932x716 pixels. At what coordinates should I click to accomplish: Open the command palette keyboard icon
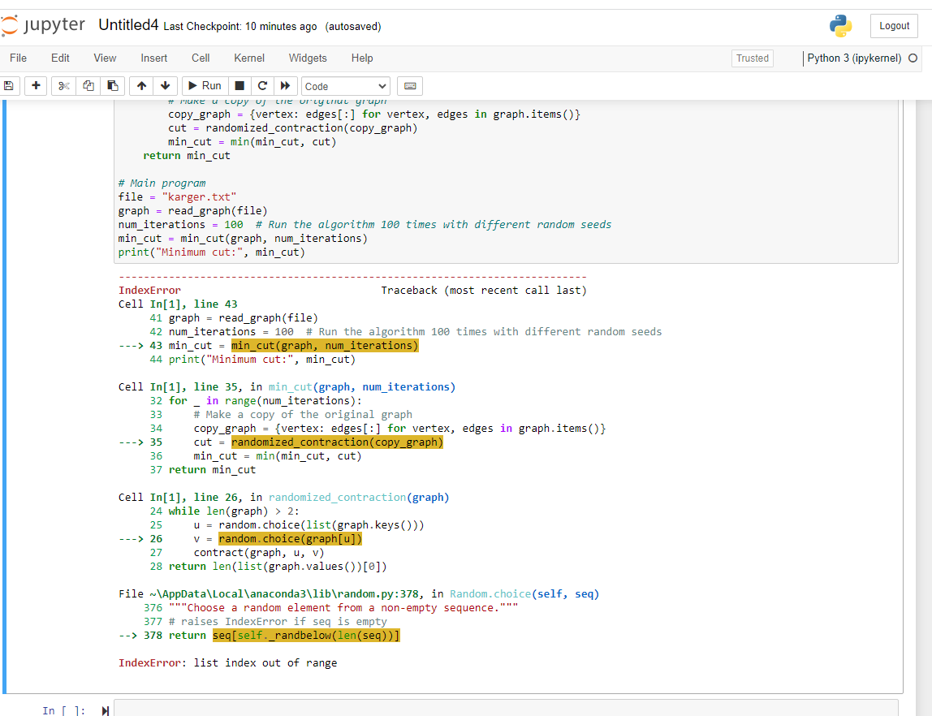[410, 86]
